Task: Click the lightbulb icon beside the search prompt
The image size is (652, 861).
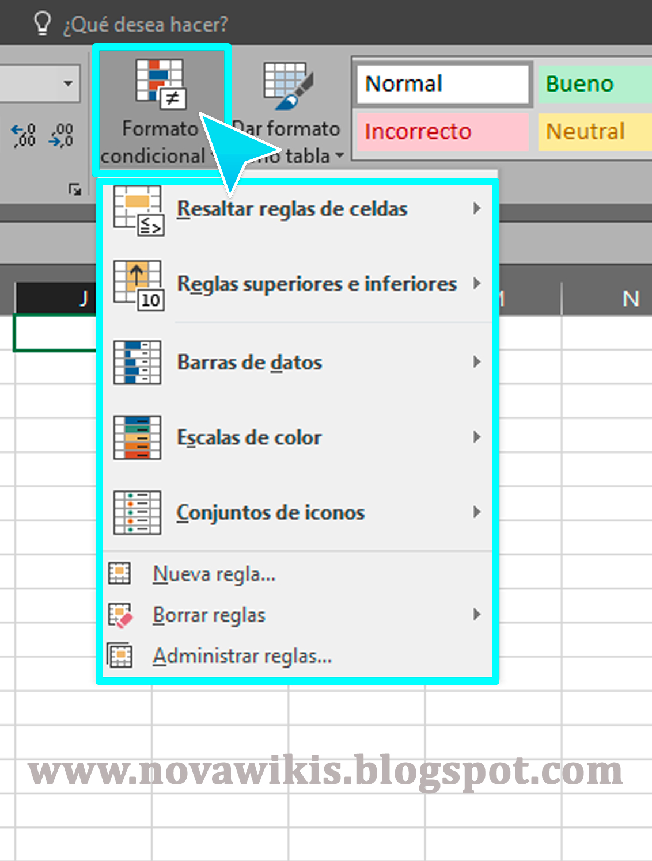Action: (x=43, y=23)
